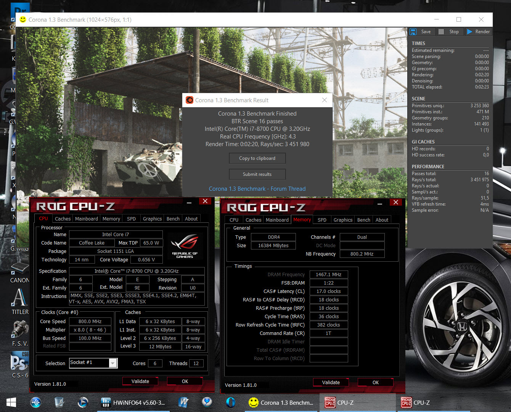
Task: Click the memory Size 16384 MBytes value
Action: click(273, 246)
